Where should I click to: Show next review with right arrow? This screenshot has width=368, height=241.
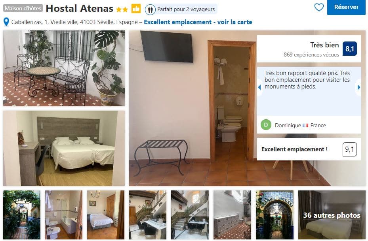click(x=358, y=87)
